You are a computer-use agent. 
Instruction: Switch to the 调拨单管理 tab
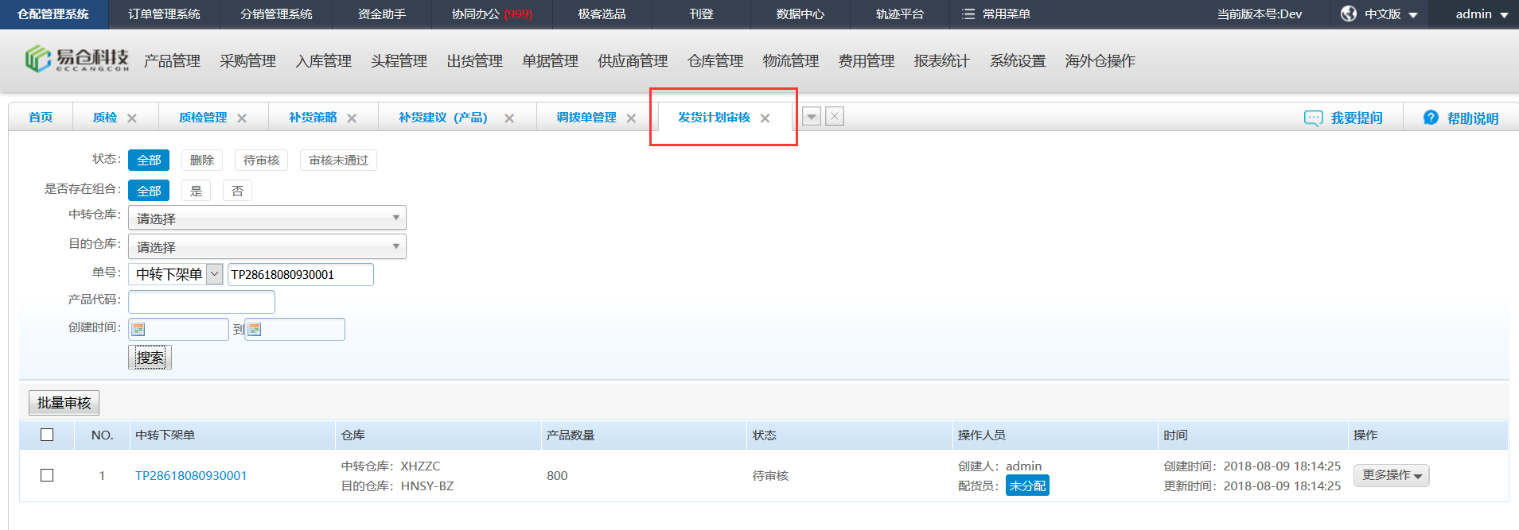click(586, 118)
